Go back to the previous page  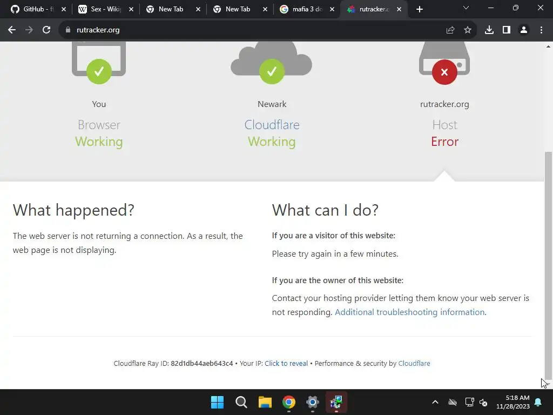12,30
